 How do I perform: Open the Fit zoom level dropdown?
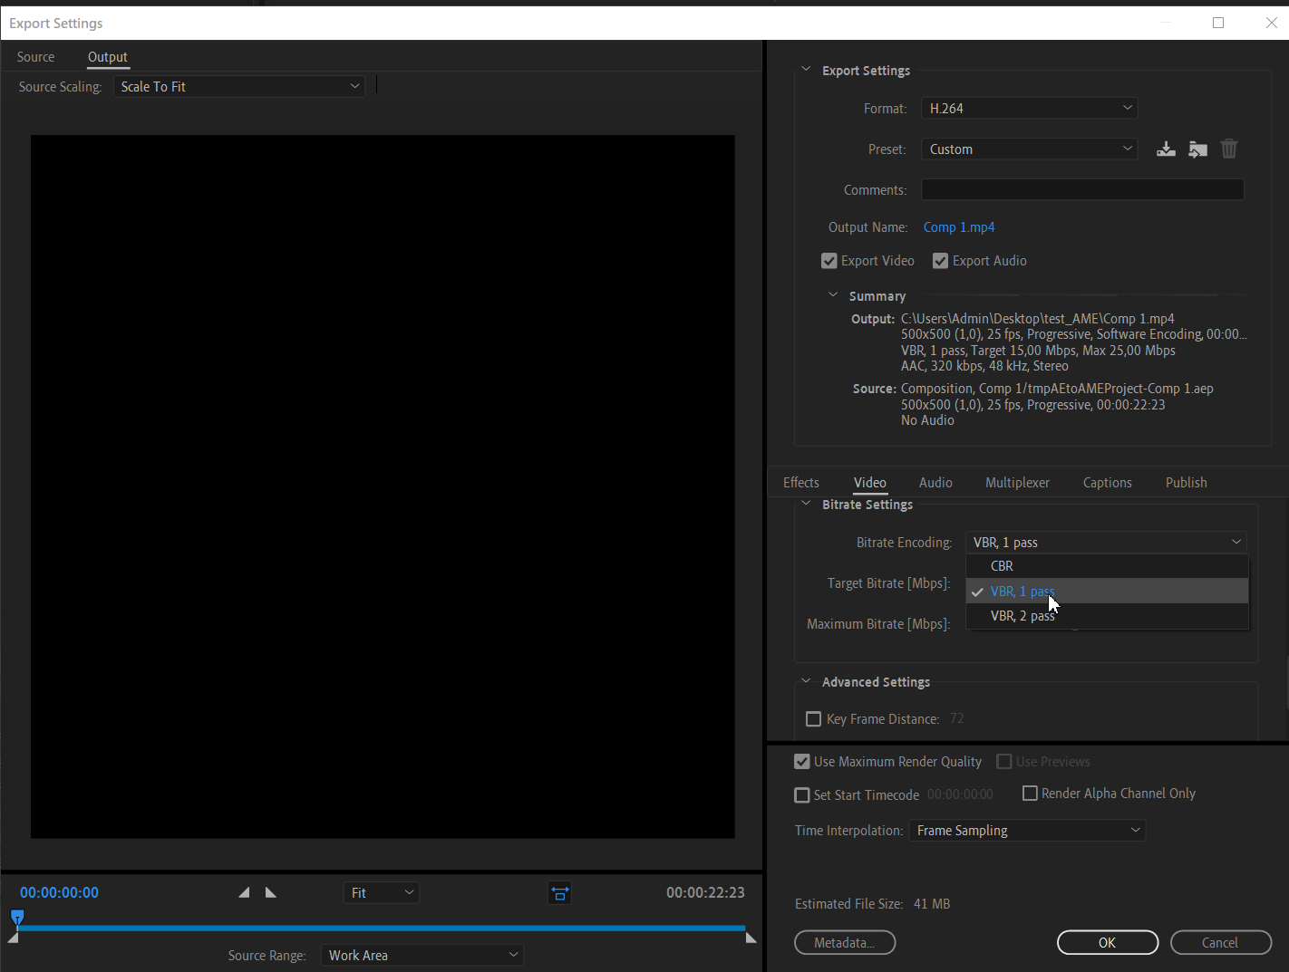[x=382, y=893]
